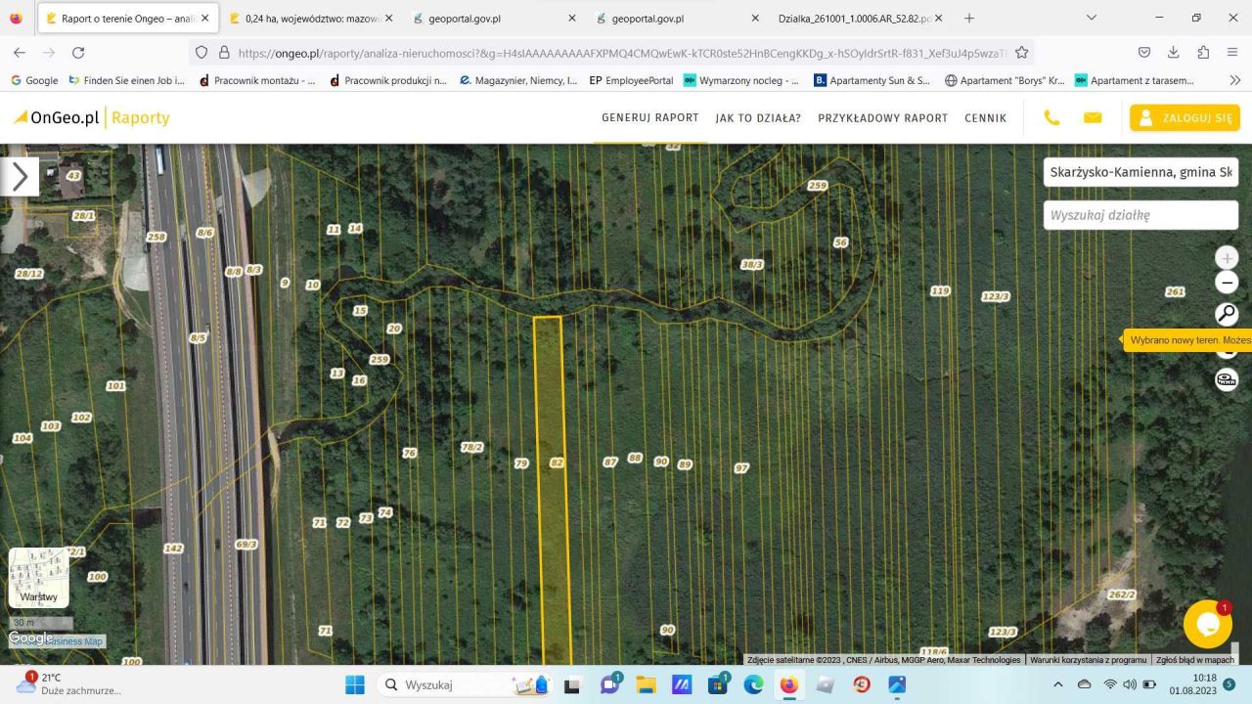Open the list all tabs dropdown
This screenshot has height=704, width=1252.
click(x=1092, y=18)
